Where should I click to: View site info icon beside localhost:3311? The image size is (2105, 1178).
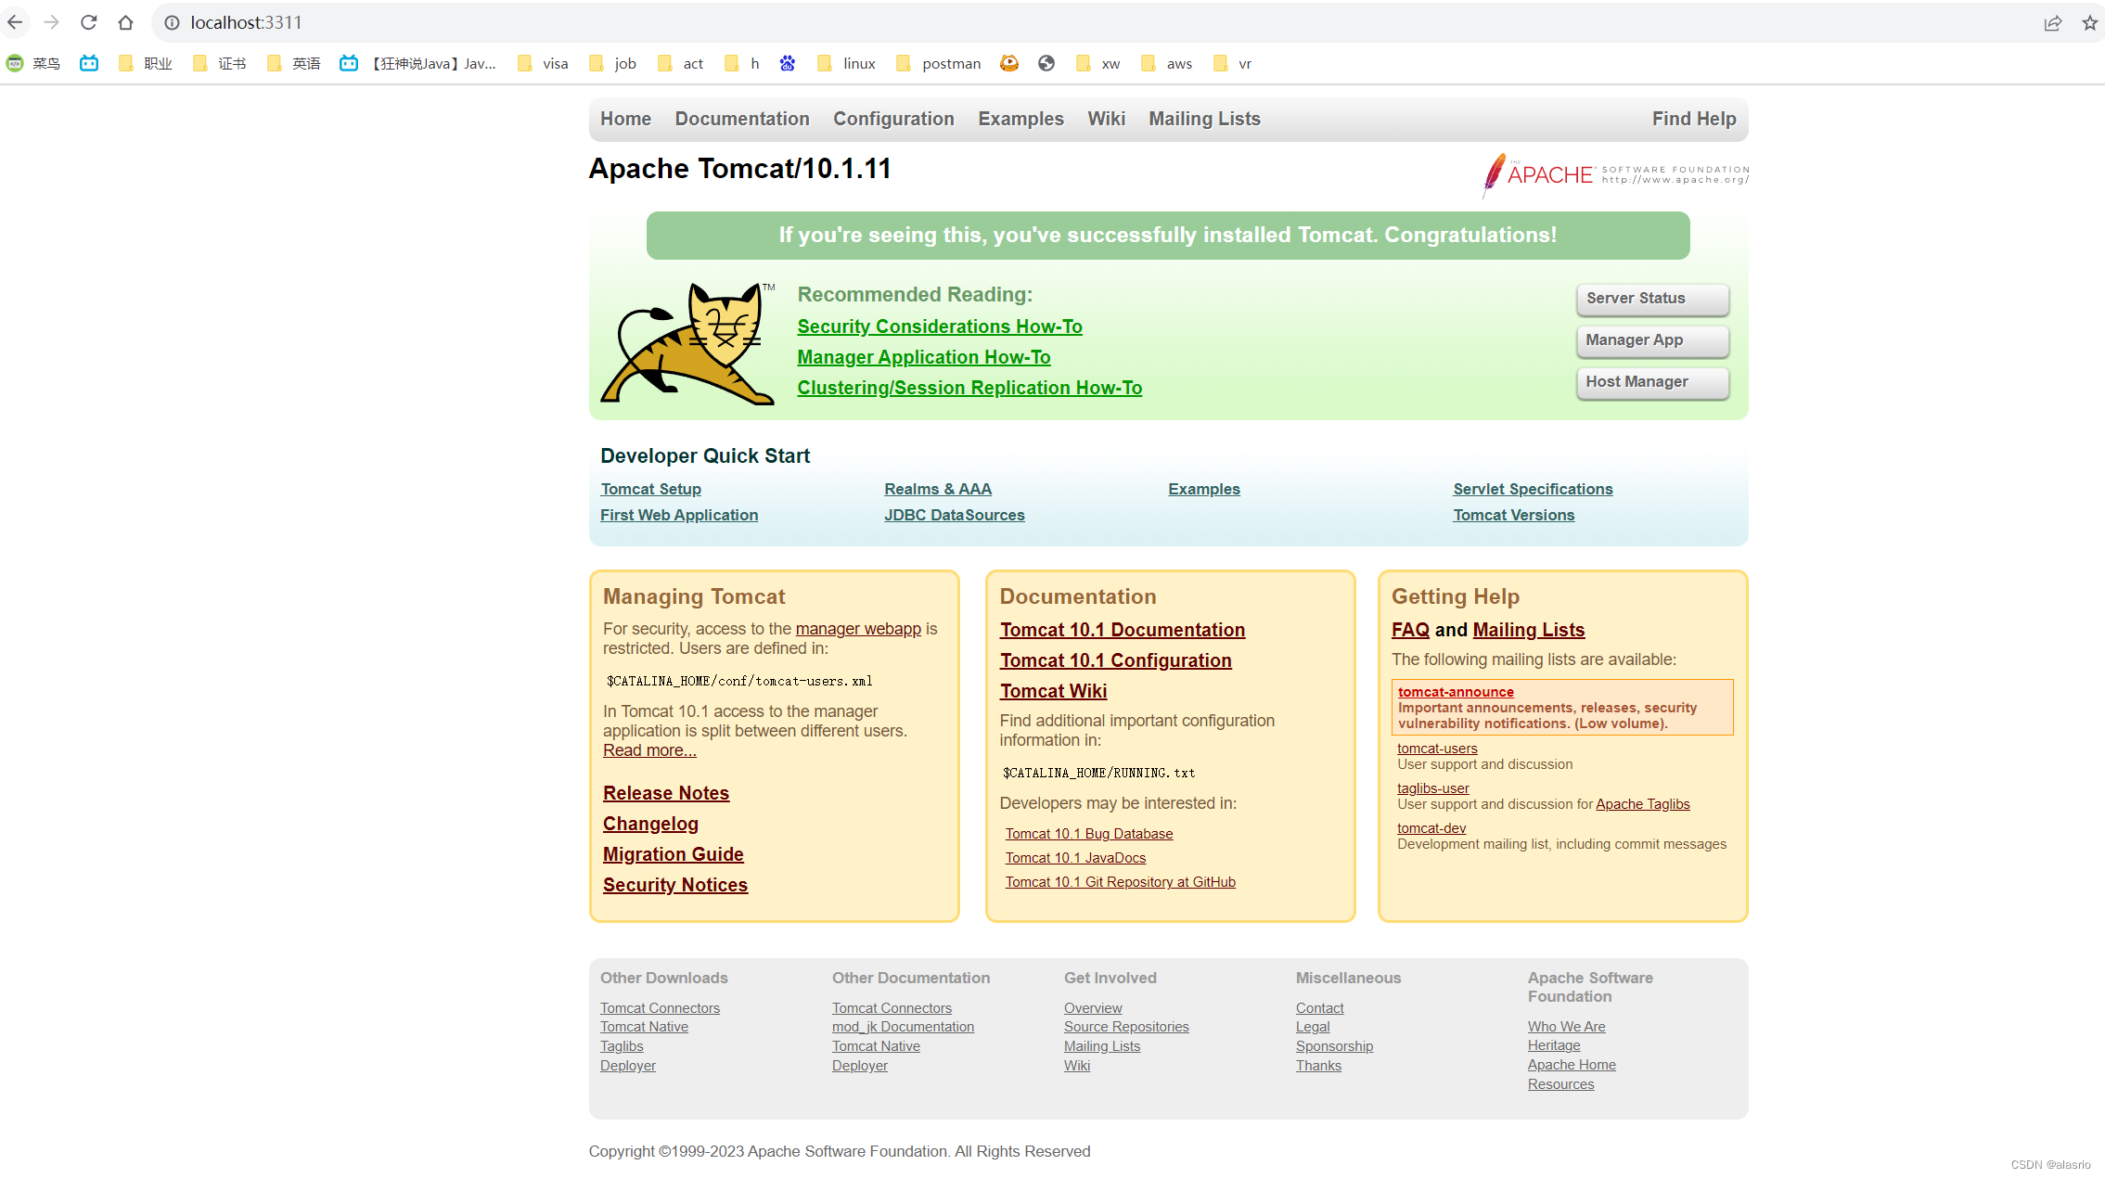[172, 22]
